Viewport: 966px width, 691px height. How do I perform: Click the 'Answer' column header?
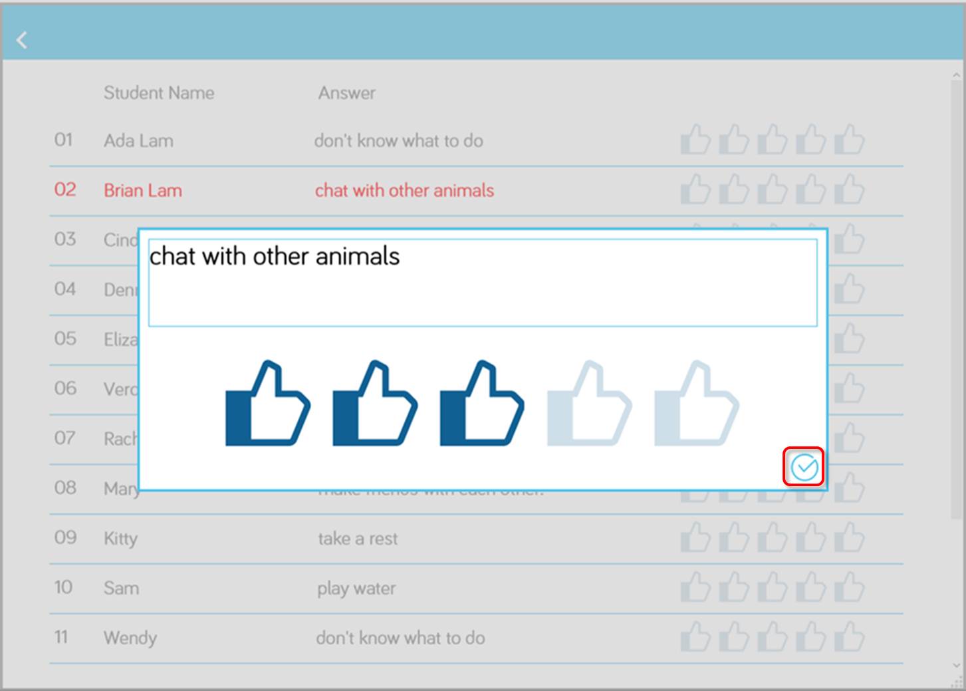pyautogui.click(x=346, y=93)
